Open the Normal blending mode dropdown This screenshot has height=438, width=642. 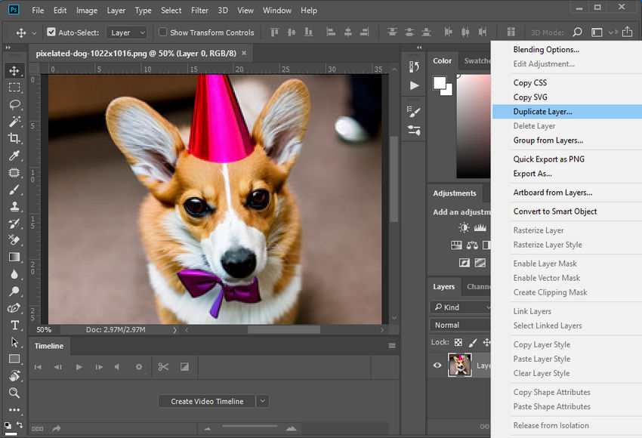pos(460,325)
